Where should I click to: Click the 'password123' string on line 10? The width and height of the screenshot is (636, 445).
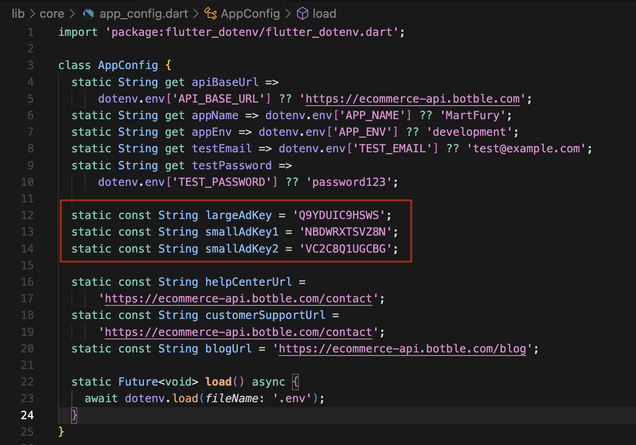pyautogui.click(x=349, y=182)
